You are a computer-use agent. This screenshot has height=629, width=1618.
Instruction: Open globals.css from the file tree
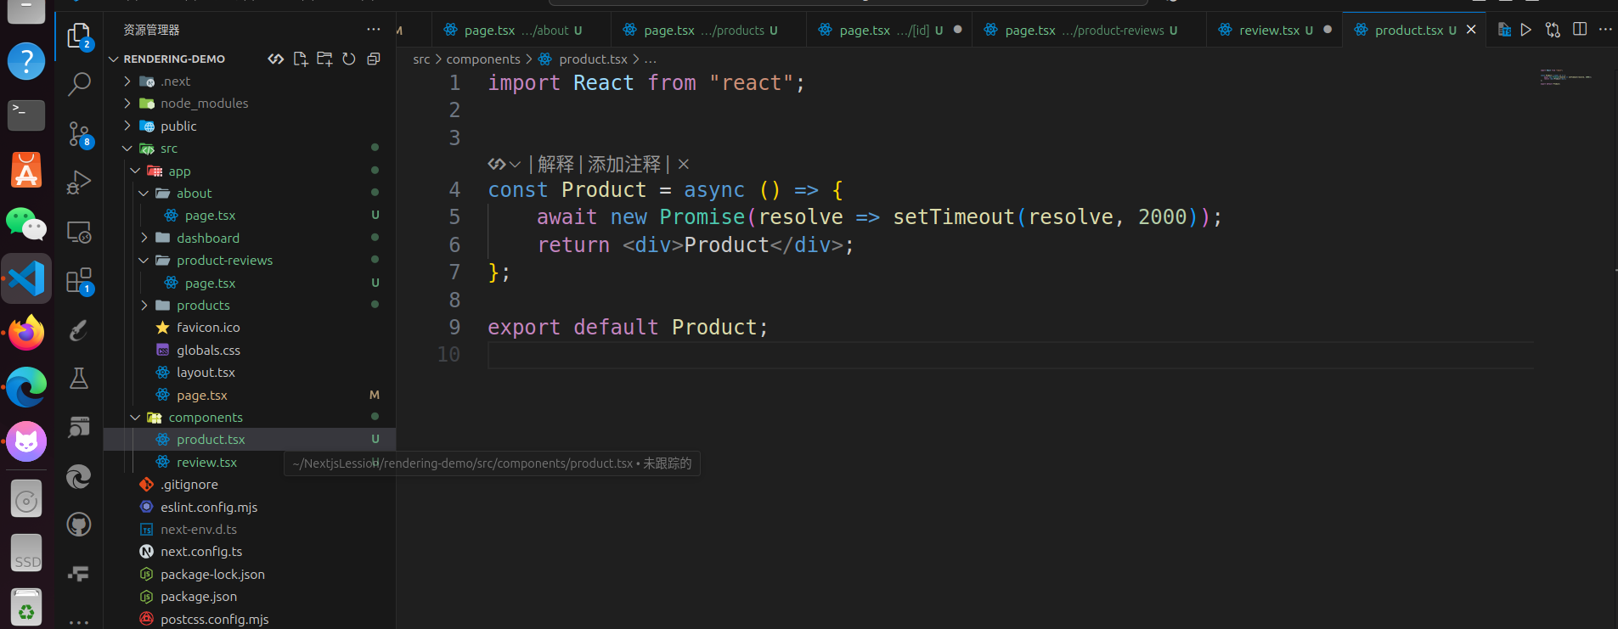208,351
